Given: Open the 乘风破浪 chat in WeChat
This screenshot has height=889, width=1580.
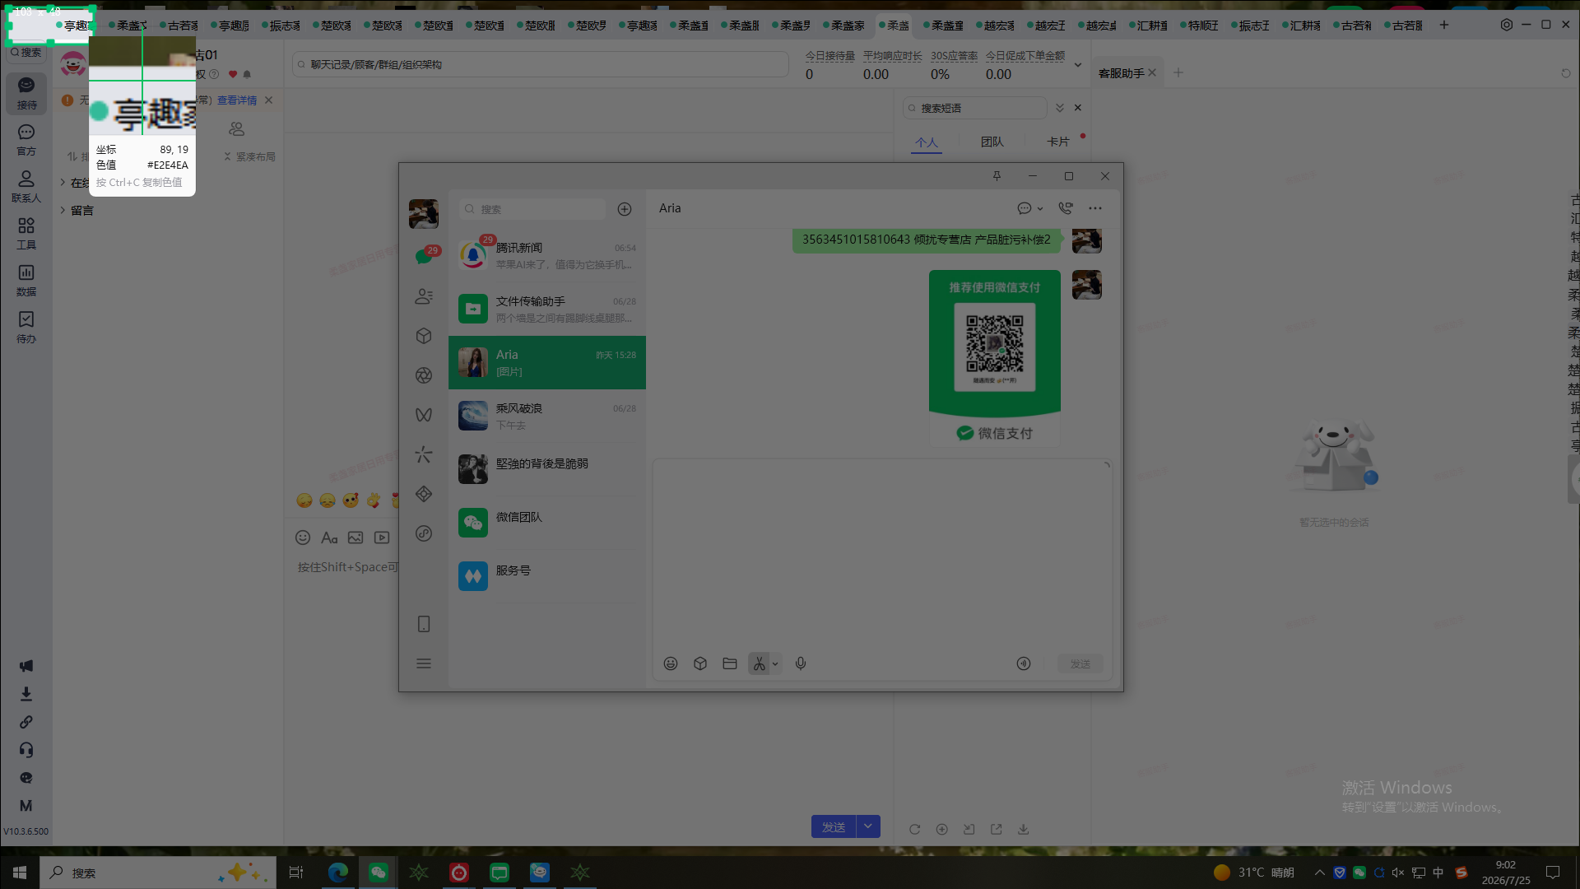Looking at the screenshot, I should 547,416.
